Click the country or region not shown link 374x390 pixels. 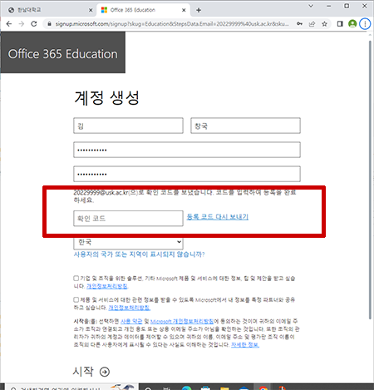[139, 254]
